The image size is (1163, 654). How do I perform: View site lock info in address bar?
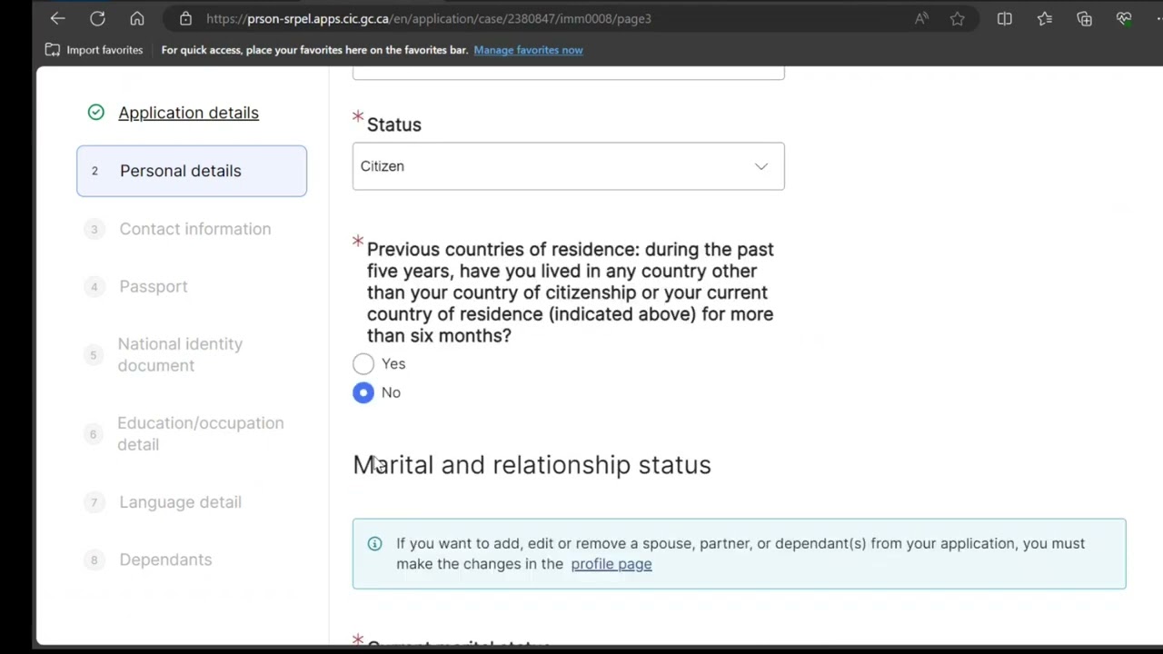coord(185,18)
